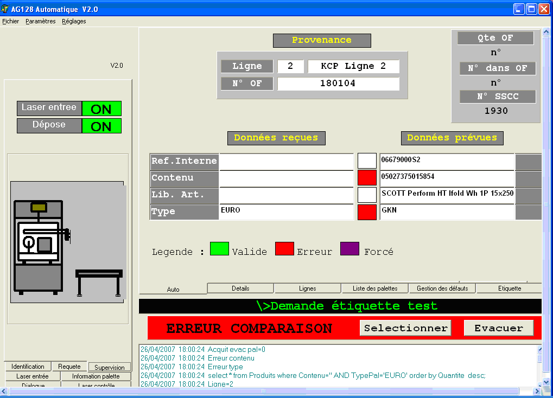The width and height of the screenshot is (553, 398).
Task: Click the Ligne number field showing 2
Action: (290, 66)
